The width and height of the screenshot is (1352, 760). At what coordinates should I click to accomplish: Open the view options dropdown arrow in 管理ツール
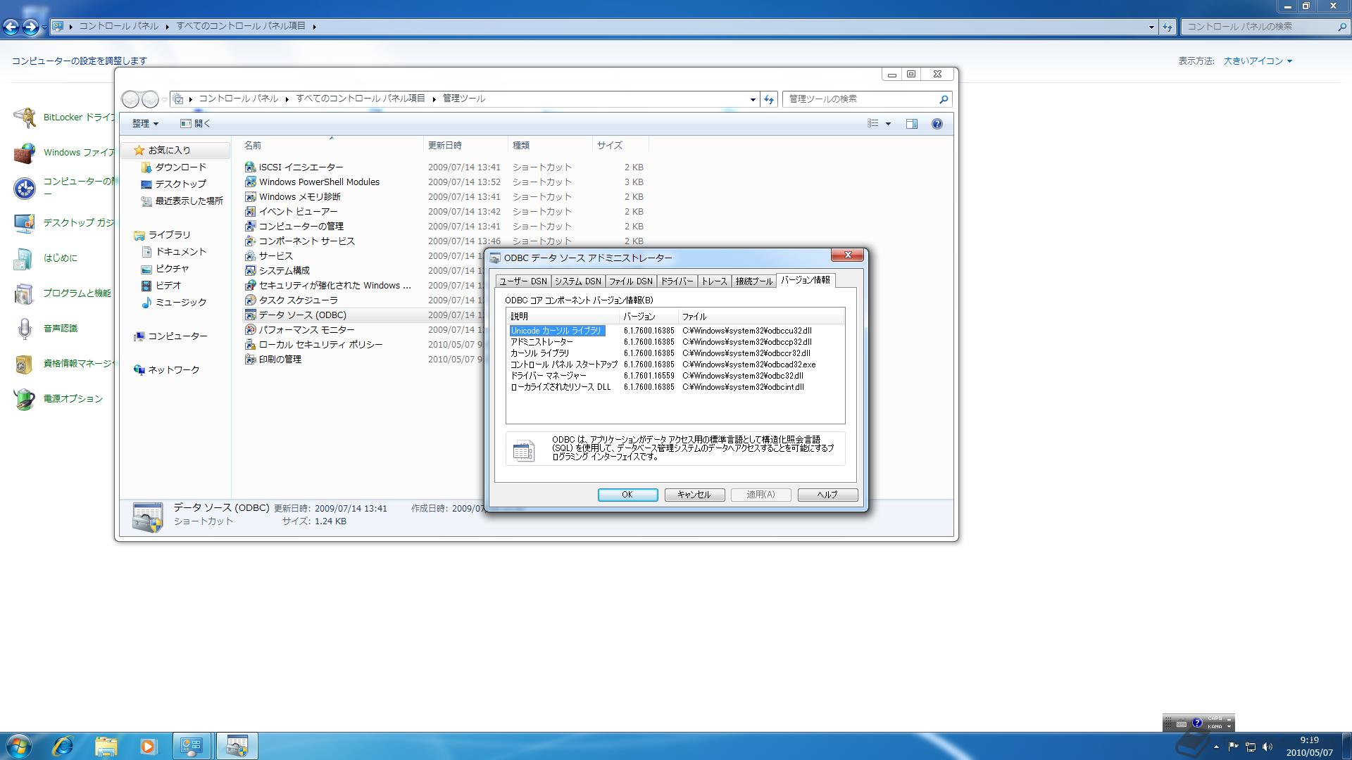[x=888, y=124]
